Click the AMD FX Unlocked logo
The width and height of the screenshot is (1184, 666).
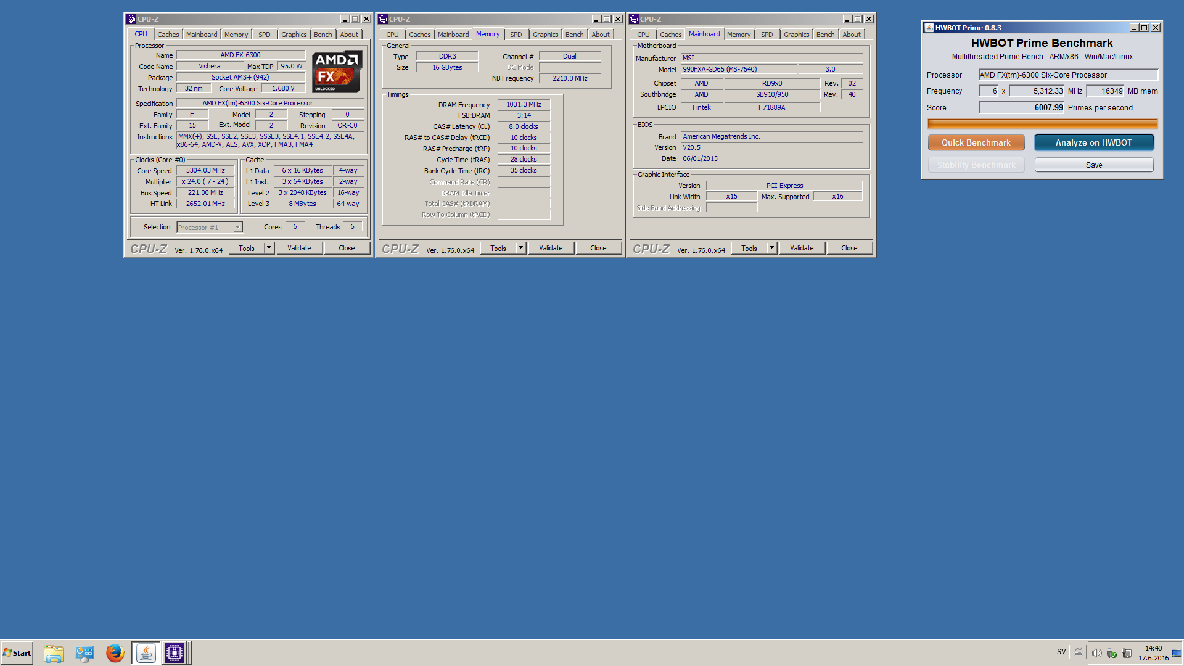pyautogui.click(x=337, y=72)
